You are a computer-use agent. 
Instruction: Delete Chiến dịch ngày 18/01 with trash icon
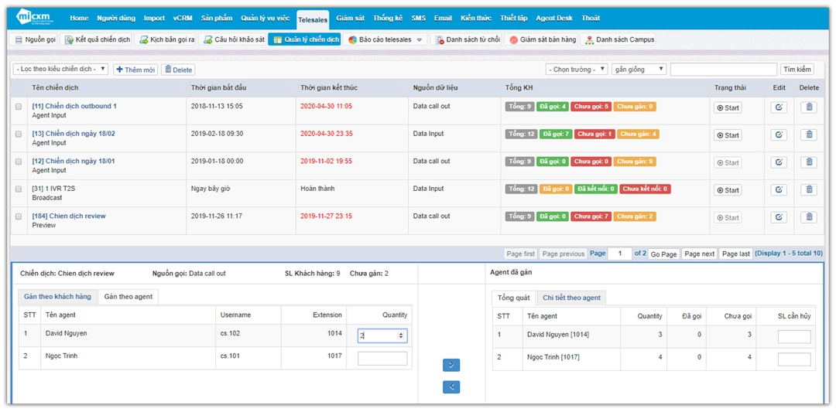click(808, 162)
